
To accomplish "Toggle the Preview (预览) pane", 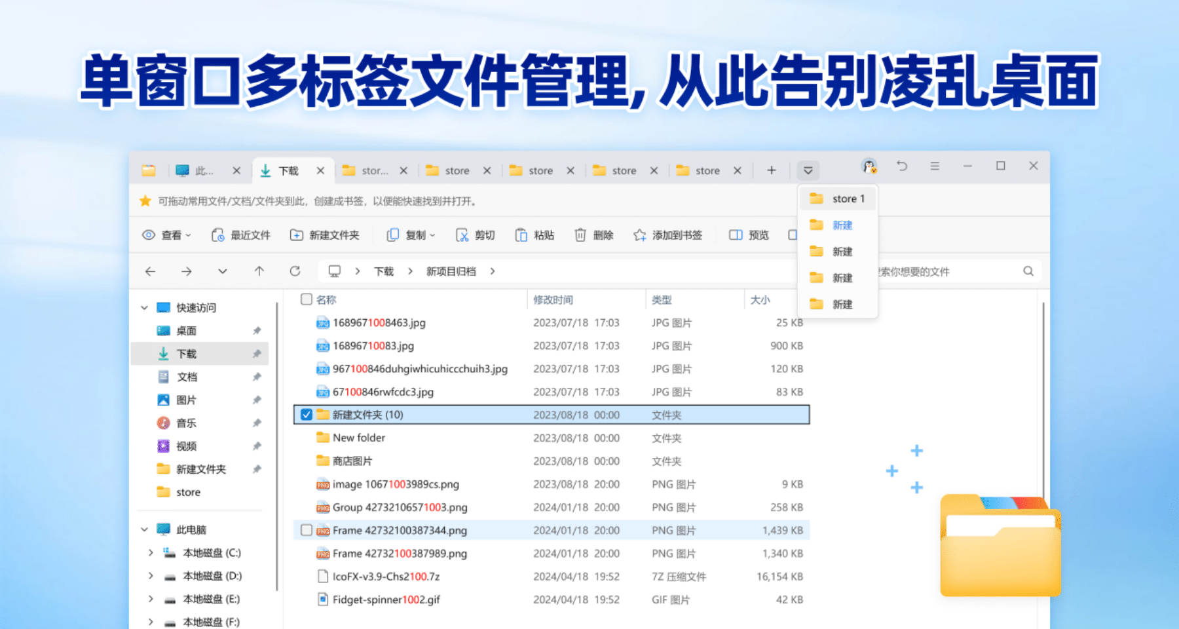I will tap(749, 235).
